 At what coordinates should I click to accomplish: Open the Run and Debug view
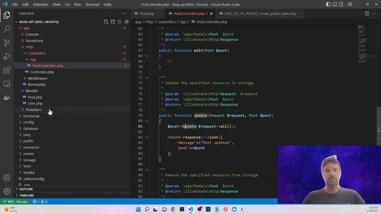[x=7, y=56]
